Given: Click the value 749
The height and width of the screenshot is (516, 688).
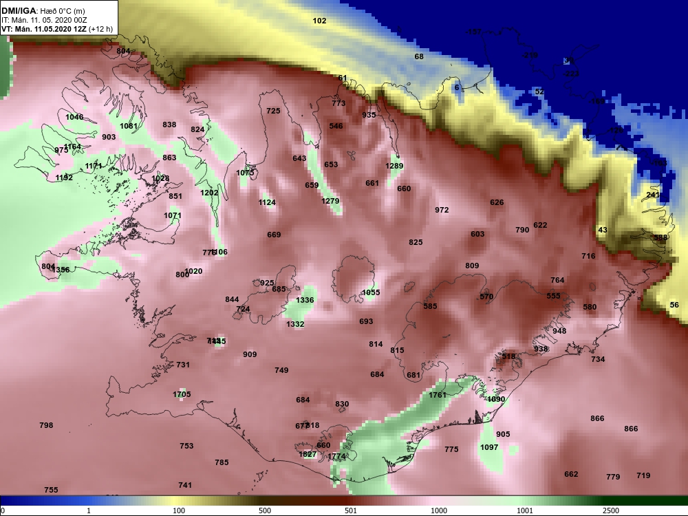Looking at the screenshot, I should pyautogui.click(x=281, y=370).
